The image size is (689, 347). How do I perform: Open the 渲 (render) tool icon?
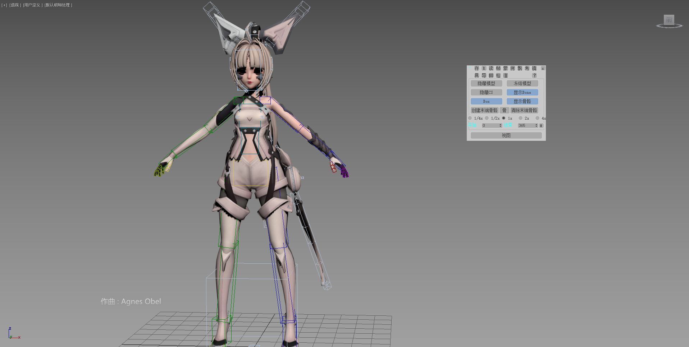(505, 75)
